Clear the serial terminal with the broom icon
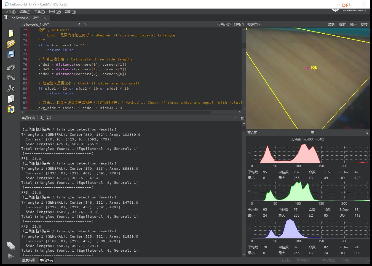The width and height of the screenshot is (372, 266). click(x=42, y=118)
